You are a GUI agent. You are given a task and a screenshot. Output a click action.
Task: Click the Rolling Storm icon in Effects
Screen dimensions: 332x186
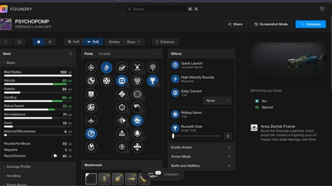coord(175,114)
